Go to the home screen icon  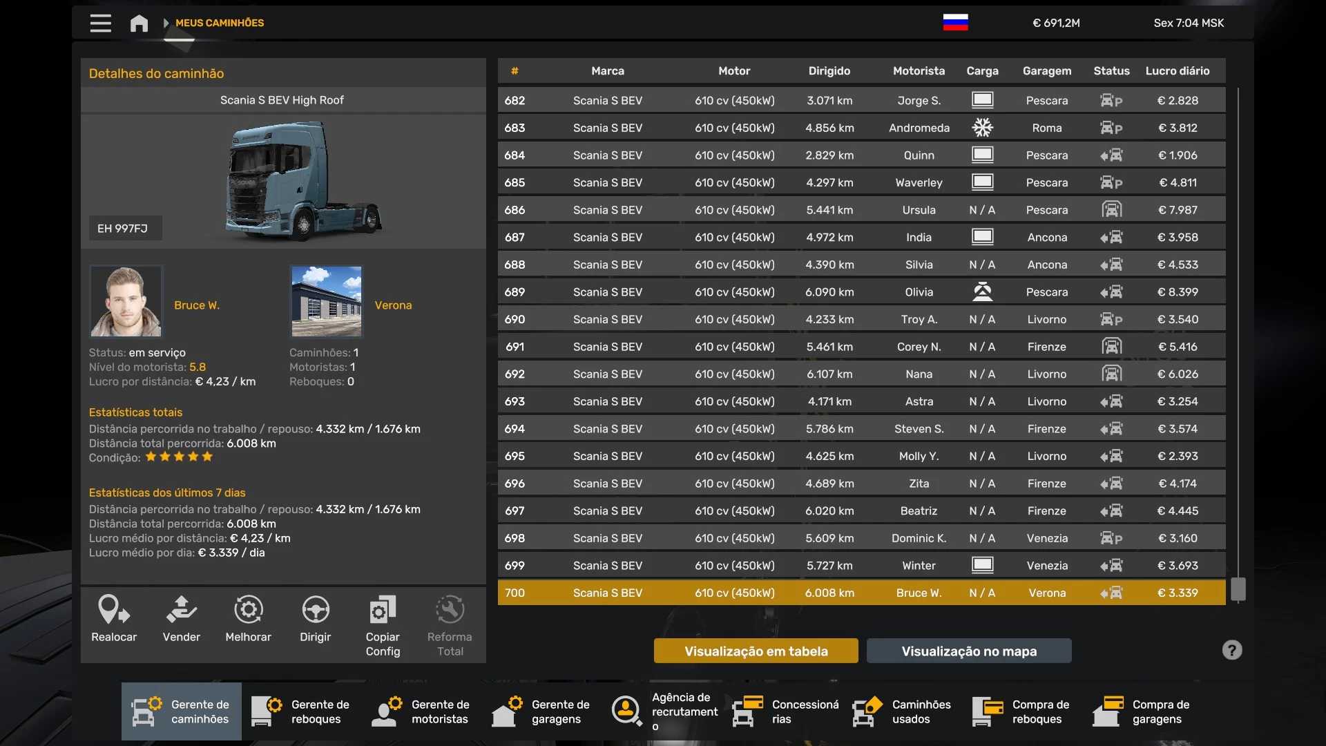(139, 23)
